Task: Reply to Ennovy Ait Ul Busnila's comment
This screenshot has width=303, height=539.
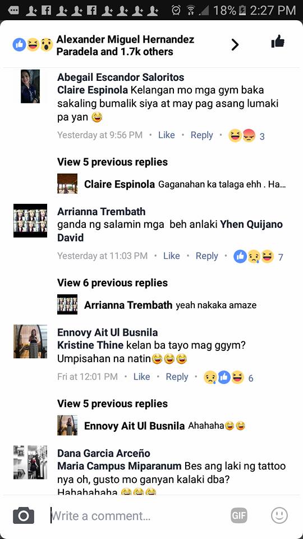Action: click(x=177, y=377)
